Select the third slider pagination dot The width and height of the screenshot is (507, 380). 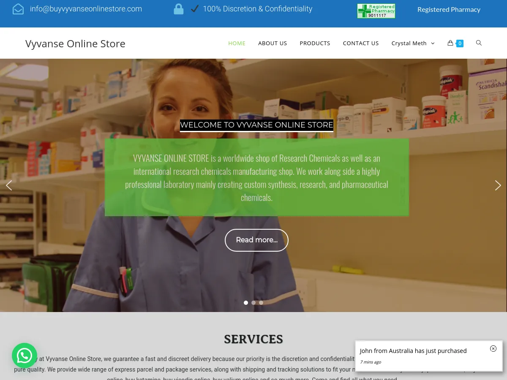[261, 303]
